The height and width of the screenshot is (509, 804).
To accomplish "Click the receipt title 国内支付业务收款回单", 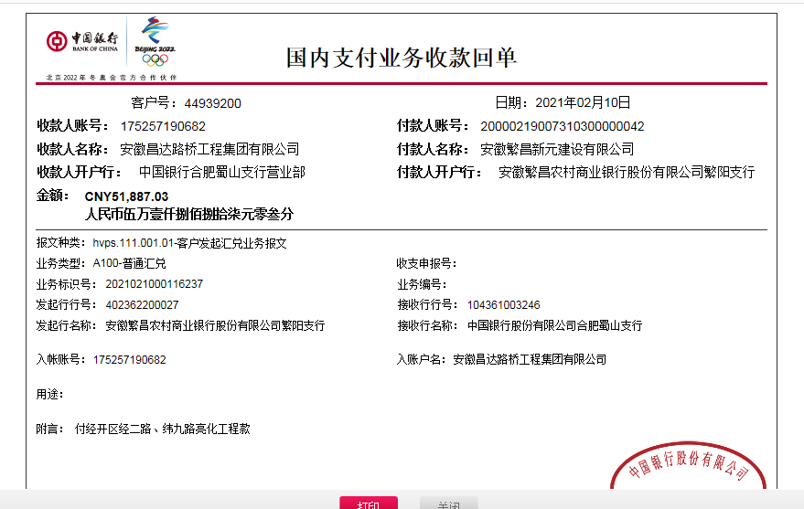I will pos(402,58).
